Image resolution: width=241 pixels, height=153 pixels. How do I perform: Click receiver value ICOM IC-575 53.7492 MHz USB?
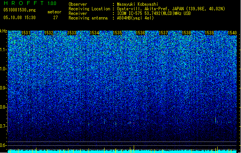[154, 13]
